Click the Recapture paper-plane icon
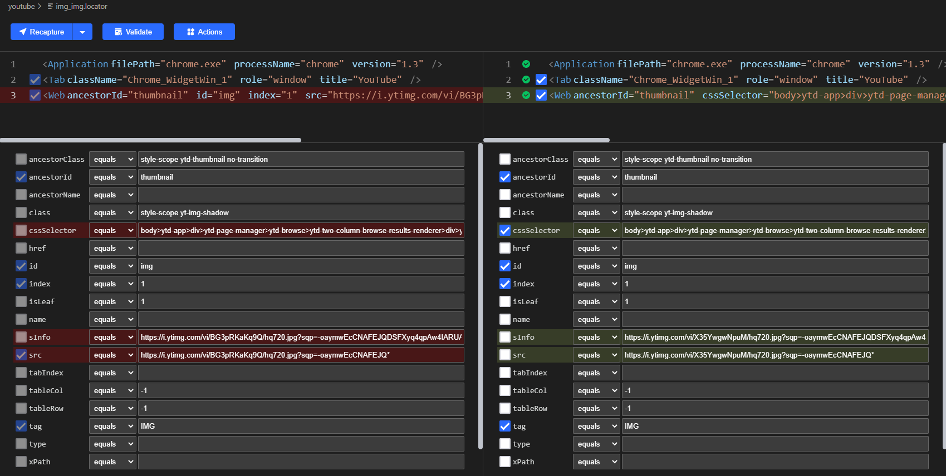The height and width of the screenshot is (476, 946). pyautogui.click(x=23, y=32)
